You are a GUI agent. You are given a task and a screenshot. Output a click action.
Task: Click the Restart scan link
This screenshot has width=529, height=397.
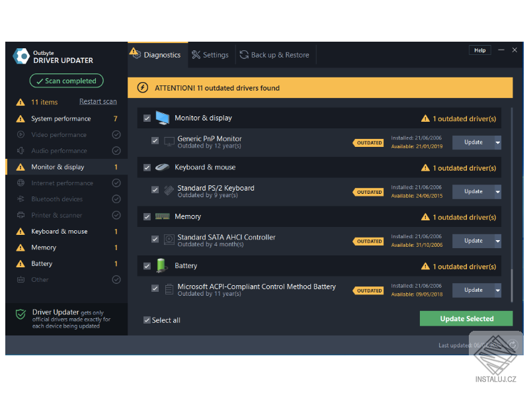click(98, 101)
